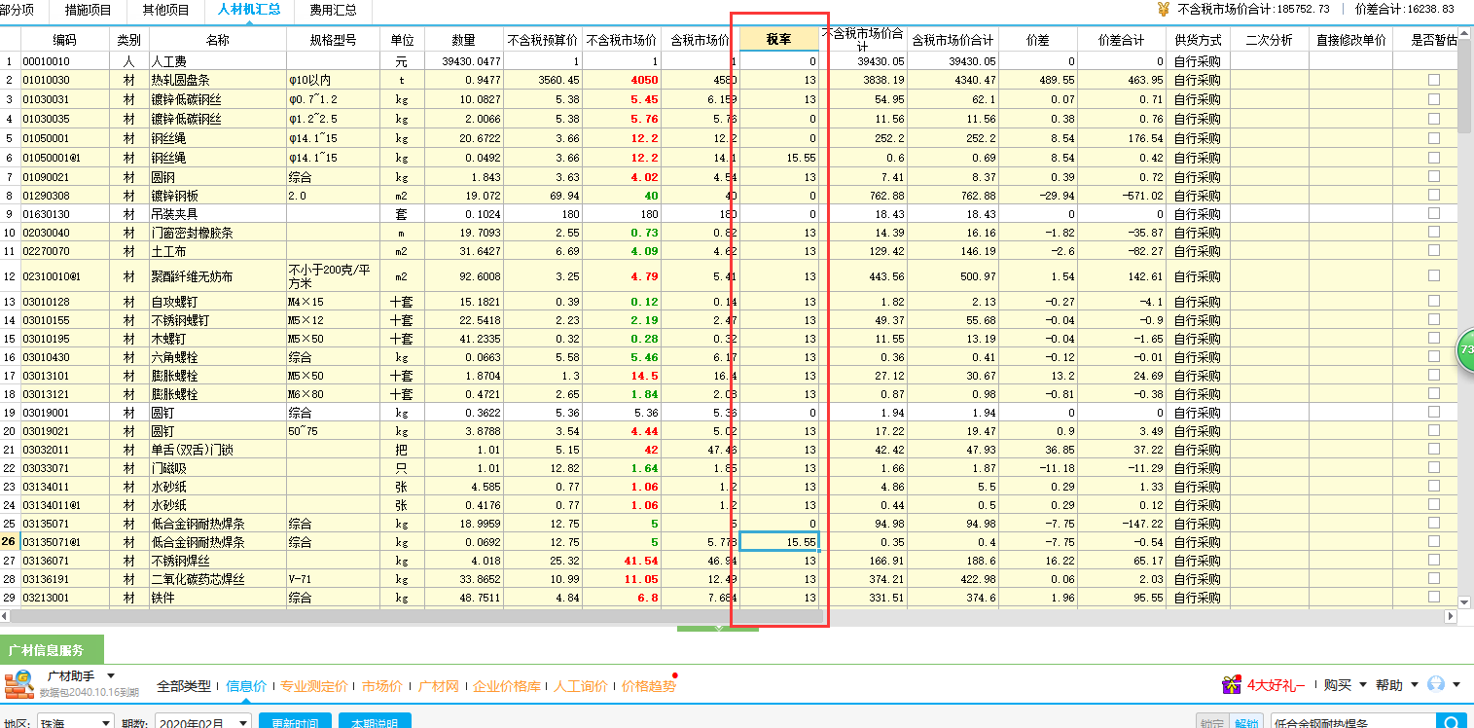Open the 价格趋势 tab

point(648,686)
